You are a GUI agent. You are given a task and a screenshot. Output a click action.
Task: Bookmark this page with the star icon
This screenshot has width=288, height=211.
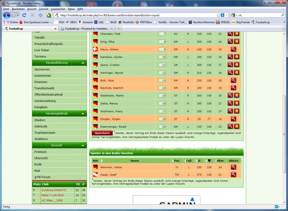click(x=218, y=15)
